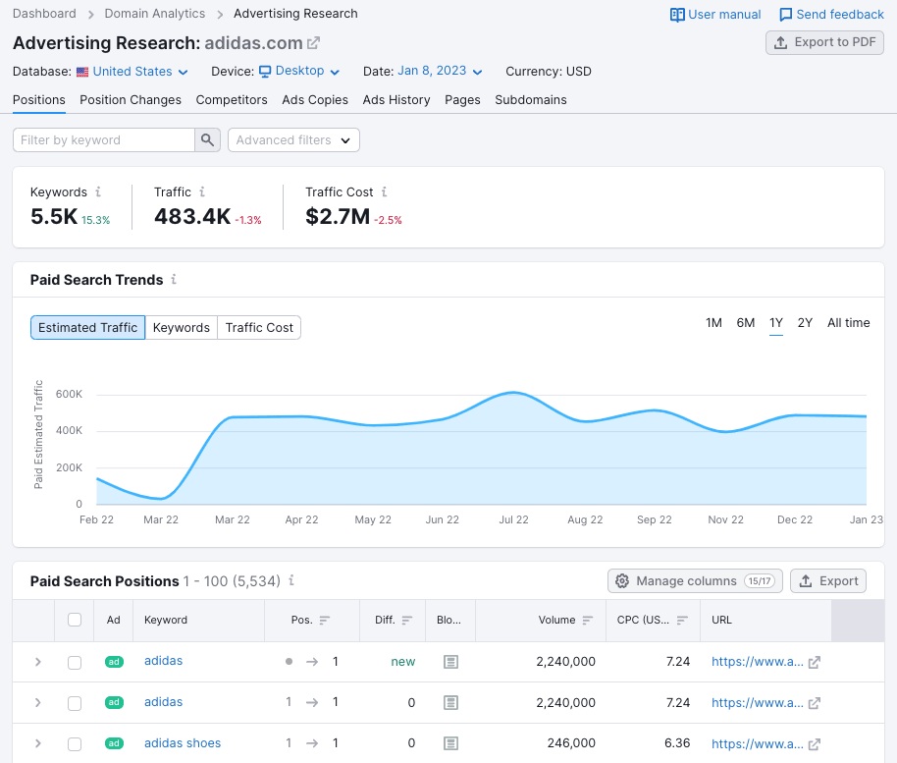
Task: Open external URL icon in adidas shoes row
Action: [x=814, y=744]
